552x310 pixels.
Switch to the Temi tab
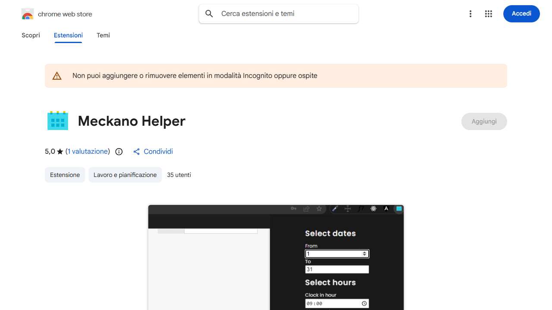pyautogui.click(x=103, y=35)
